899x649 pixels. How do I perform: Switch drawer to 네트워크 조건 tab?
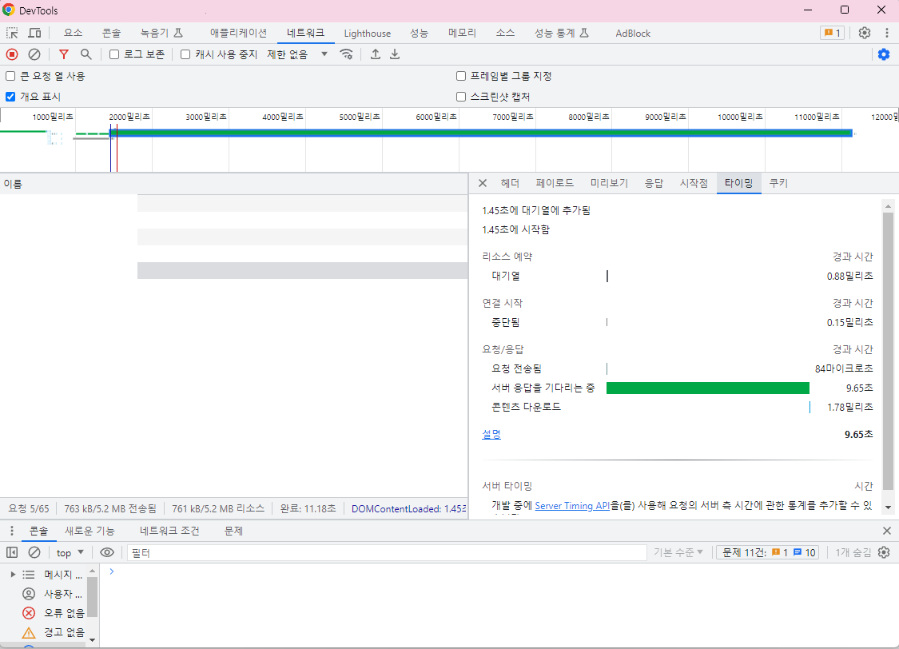(169, 531)
